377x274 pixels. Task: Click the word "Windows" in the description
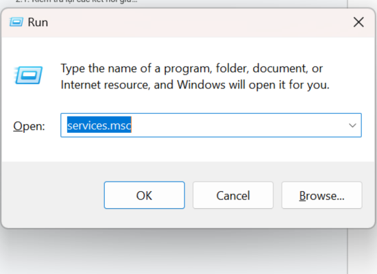201,85
